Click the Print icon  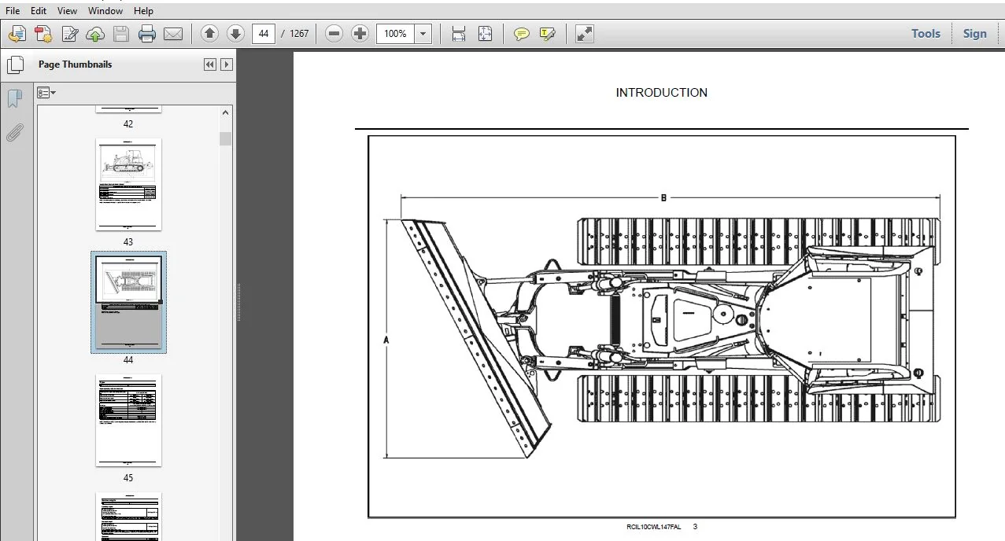coord(147,34)
